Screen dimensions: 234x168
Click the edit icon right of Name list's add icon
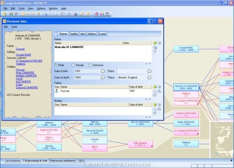pyautogui.click(x=160, y=43)
